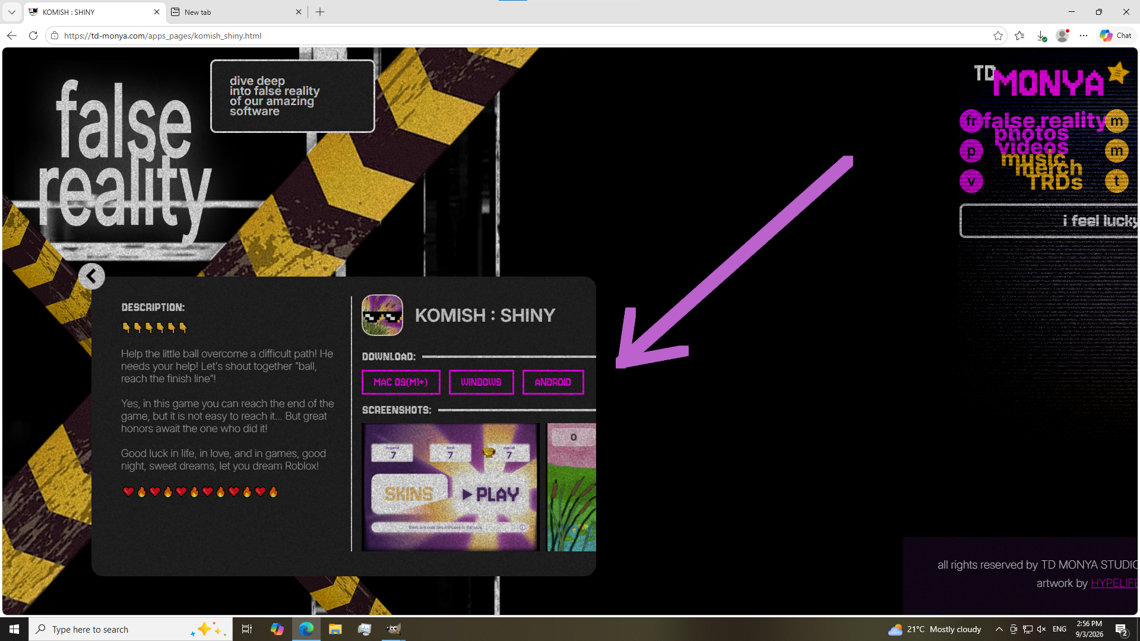Download the WINDOWS version
This screenshot has width=1140, height=641.
tap(481, 382)
